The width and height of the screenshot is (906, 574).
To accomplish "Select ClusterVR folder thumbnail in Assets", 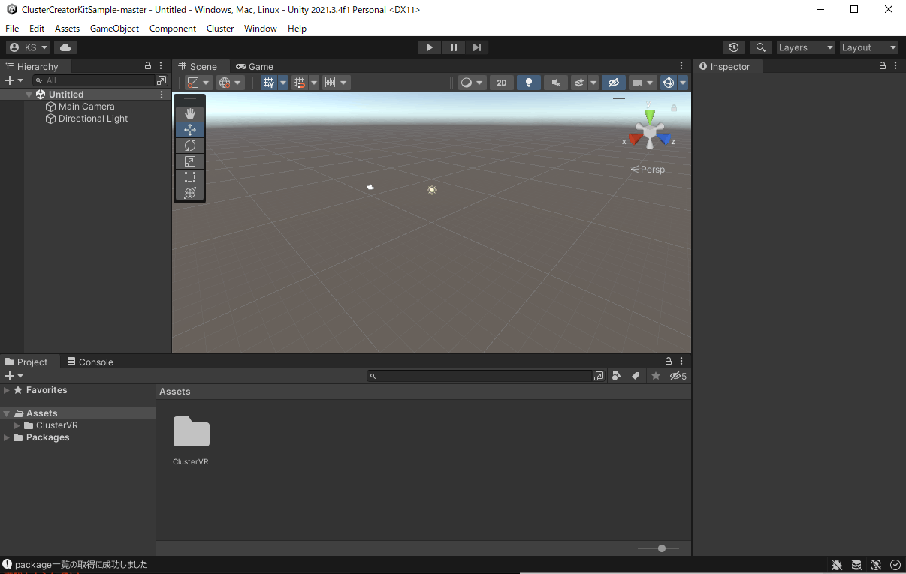I will coord(191,432).
